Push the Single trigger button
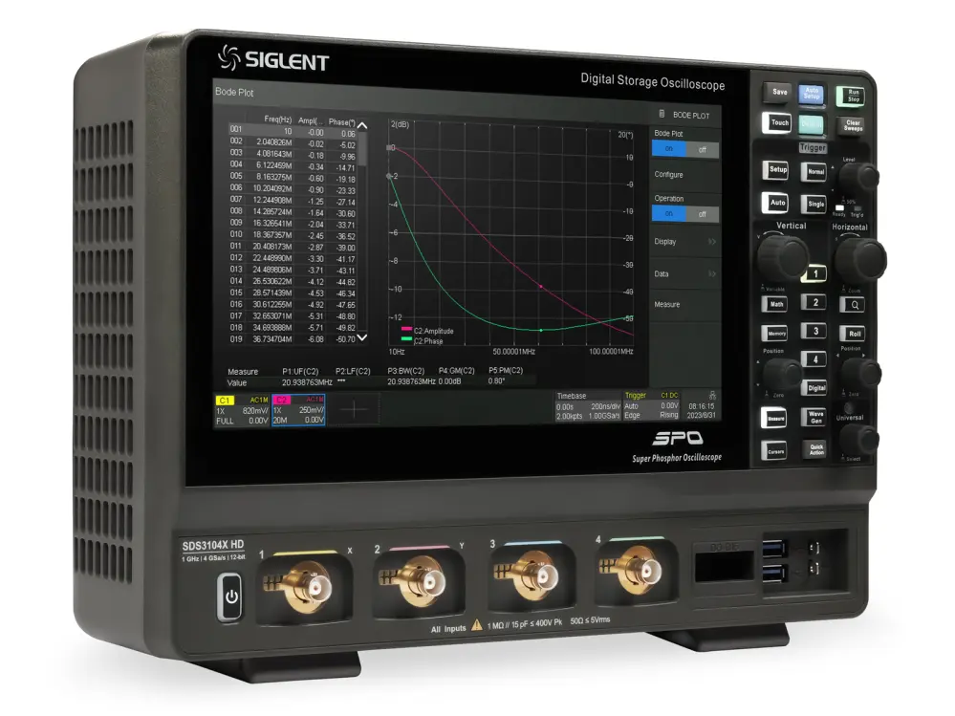Image resolution: width=955 pixels, height=716 pixels. tap(815, 204)
